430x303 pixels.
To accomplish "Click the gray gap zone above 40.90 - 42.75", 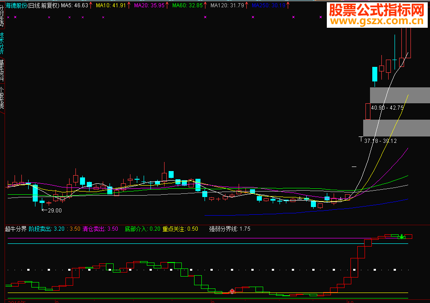I will point(400,95).
